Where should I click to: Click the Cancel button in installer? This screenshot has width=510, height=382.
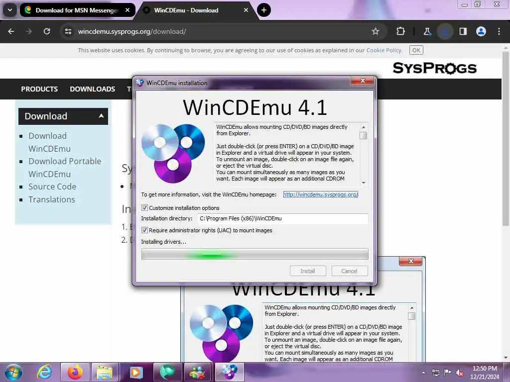349,271
